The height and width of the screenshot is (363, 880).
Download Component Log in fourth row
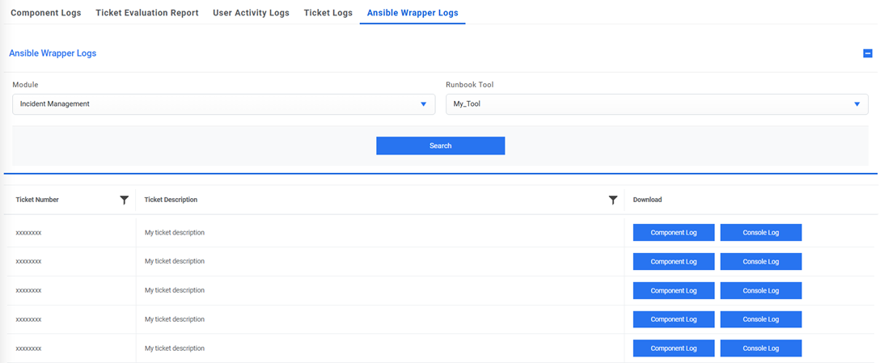[674, 319]
